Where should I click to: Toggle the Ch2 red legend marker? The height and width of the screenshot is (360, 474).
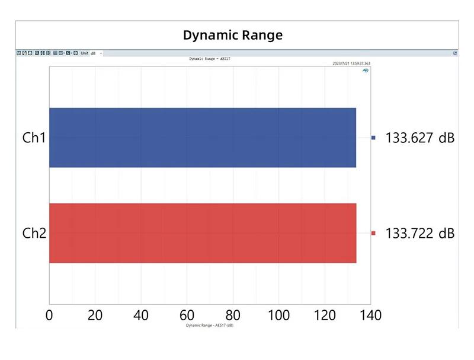click(x=373, y=233)
